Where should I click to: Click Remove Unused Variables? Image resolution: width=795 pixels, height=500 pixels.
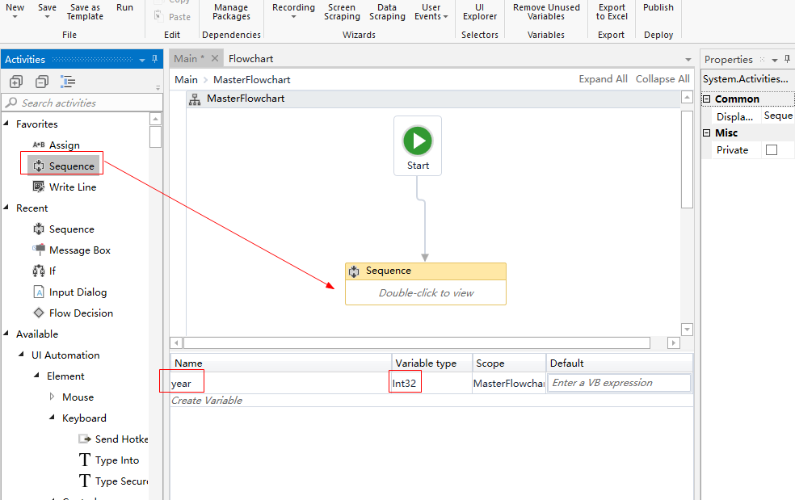pos(545,11)
